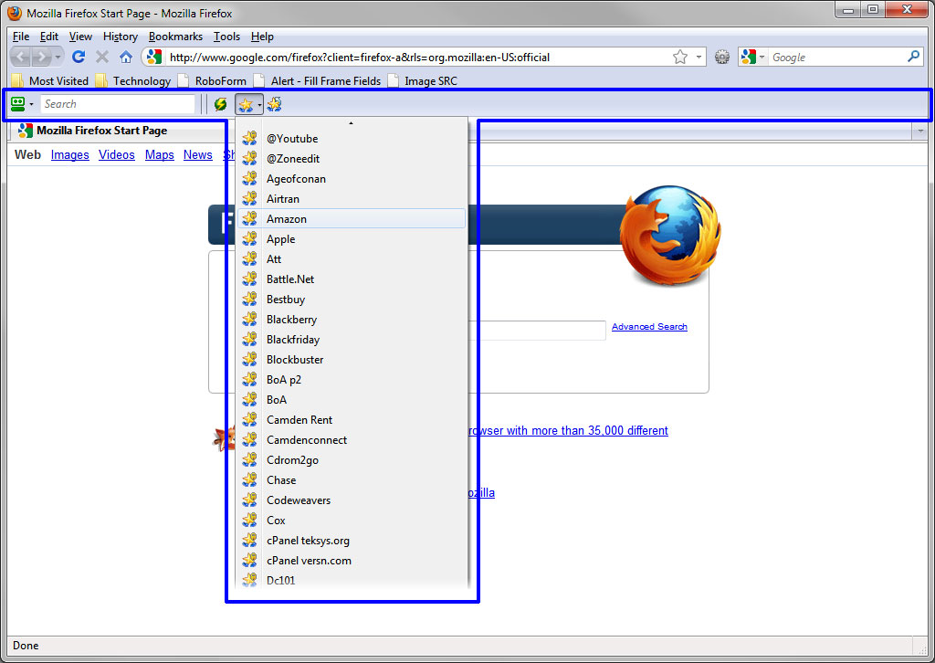Image resolution: width=935 pixels, height=663 pixels.
Task: Select Blackberry login entry
Action: (352, 320)
